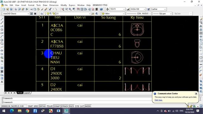
Task: Select the Array tool in Modify toolbar
Action: click(x=201, y=33)
